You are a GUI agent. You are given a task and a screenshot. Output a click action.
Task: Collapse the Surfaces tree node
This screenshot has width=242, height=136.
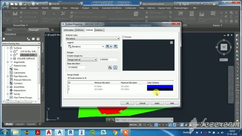pyautogui.click(x=8, y=48)
